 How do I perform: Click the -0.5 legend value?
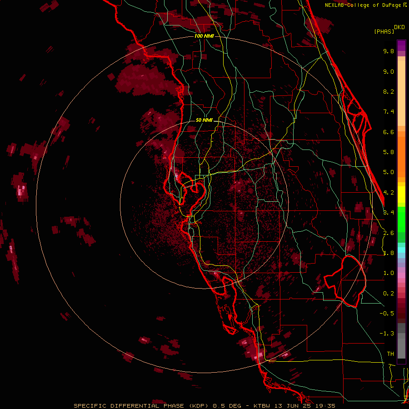tap(387, 314)
